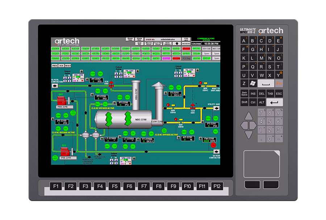This screenshot has height=220, width=326.
Task: Open the PCS Diag screen tab
Action: coord(187,58)
